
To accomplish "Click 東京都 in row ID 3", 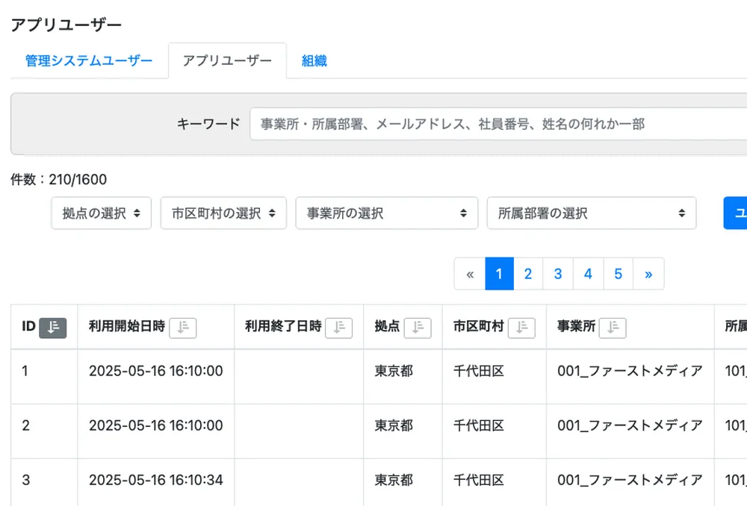I will click(x=394, y=480).
